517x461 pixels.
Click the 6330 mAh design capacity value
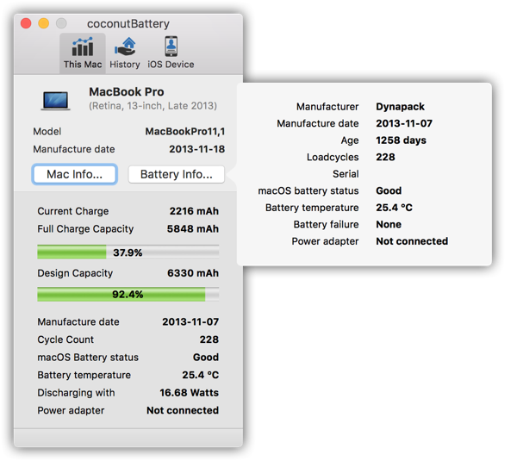[193, 273]
